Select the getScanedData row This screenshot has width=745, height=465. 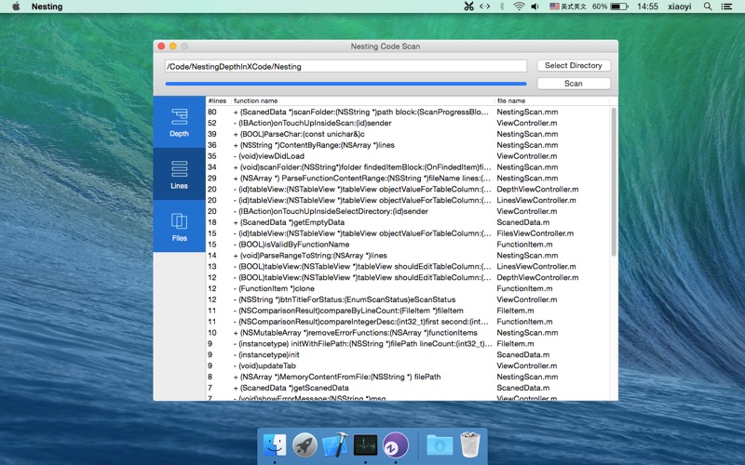[x=408, y=388]
